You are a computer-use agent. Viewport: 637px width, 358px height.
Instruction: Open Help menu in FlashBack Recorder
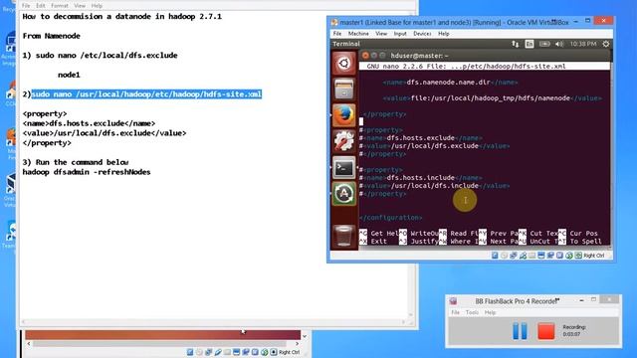point(490,312)
